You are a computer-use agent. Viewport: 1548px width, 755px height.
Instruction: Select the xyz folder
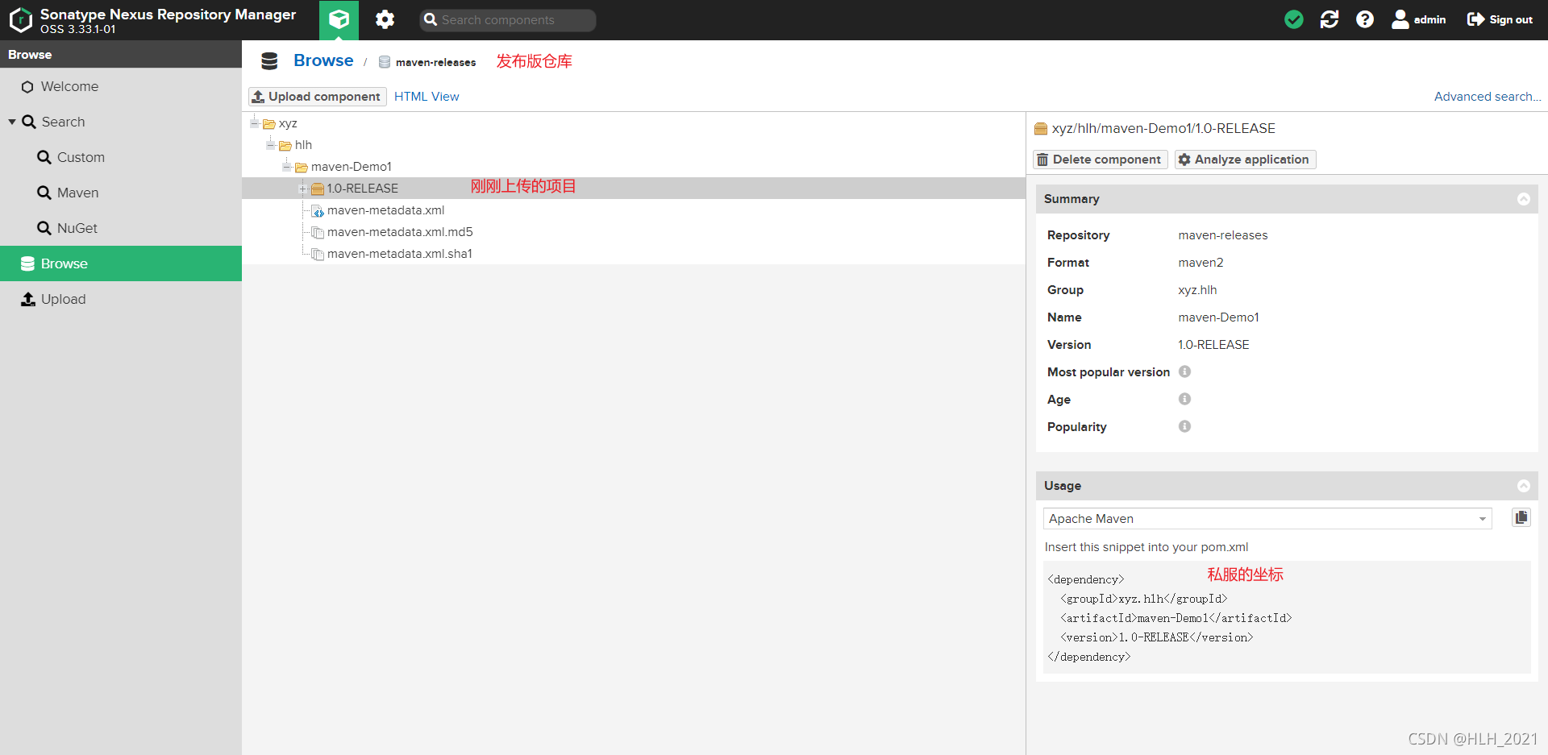(288, 123)
